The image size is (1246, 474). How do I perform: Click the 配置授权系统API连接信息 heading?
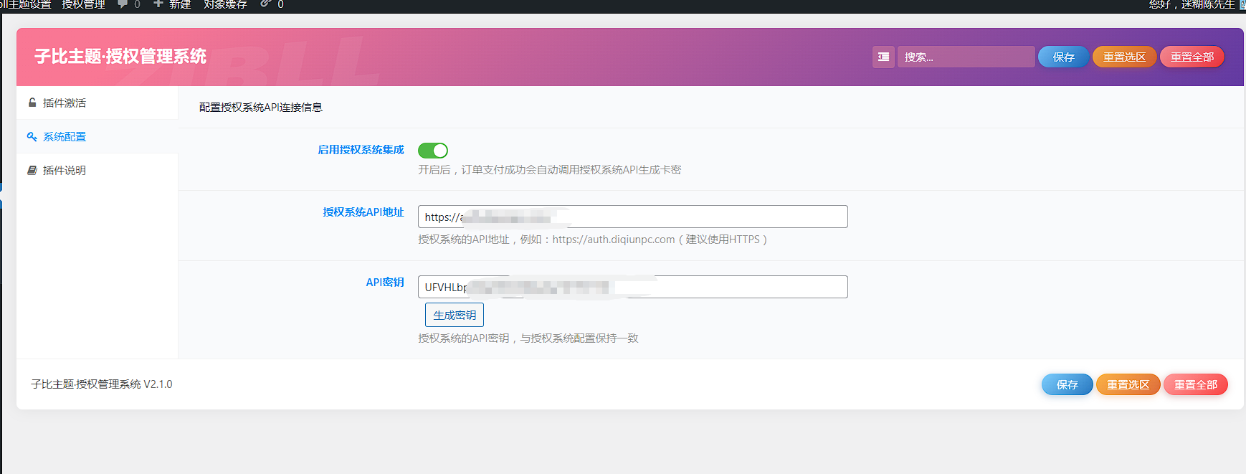(261, 107)
